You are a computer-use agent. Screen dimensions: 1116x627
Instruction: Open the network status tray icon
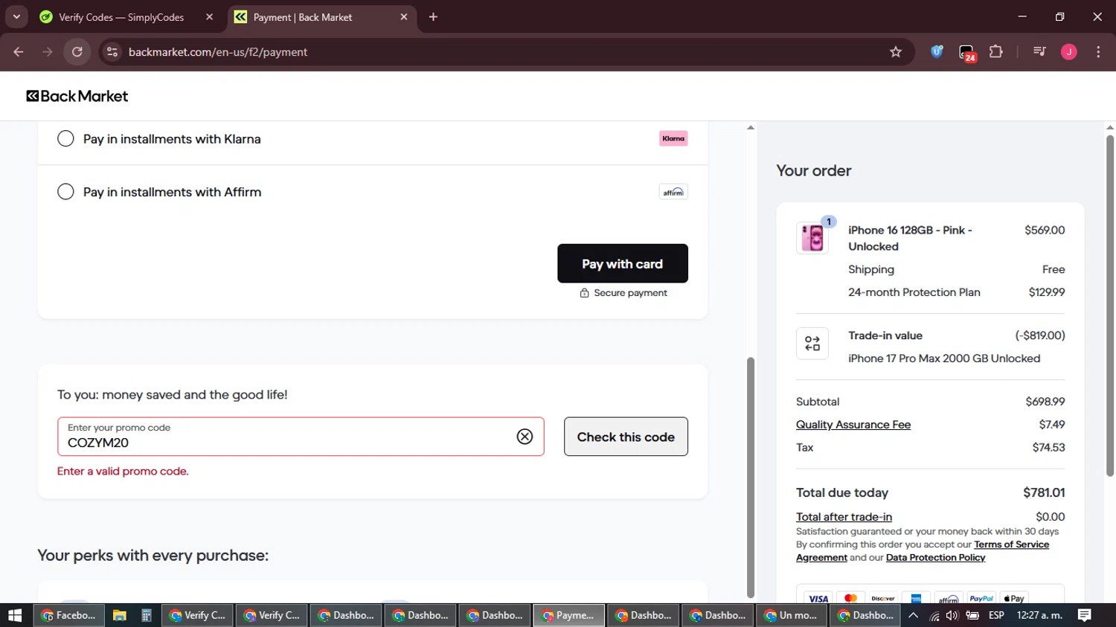(x=934, y=615)
